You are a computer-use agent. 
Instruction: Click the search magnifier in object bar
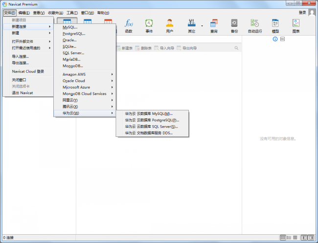click(x=236, y=48)
